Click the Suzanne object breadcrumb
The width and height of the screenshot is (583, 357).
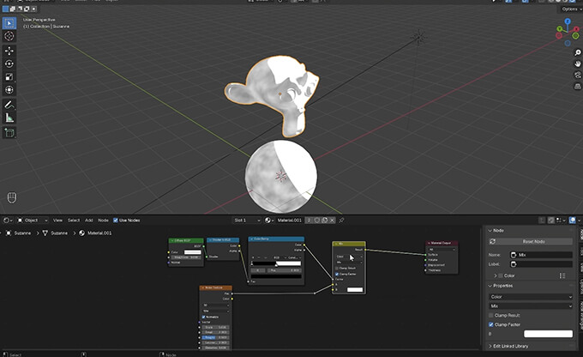pyautogui.click(x=18, y=233)
